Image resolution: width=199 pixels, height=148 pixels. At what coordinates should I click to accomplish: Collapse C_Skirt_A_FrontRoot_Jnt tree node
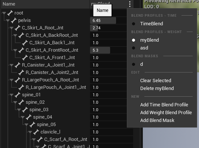click(x=15, y=50)
